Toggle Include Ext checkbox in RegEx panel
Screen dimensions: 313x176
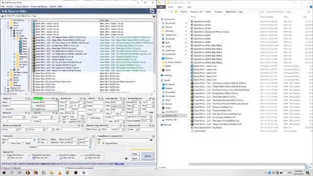point(4,109)
